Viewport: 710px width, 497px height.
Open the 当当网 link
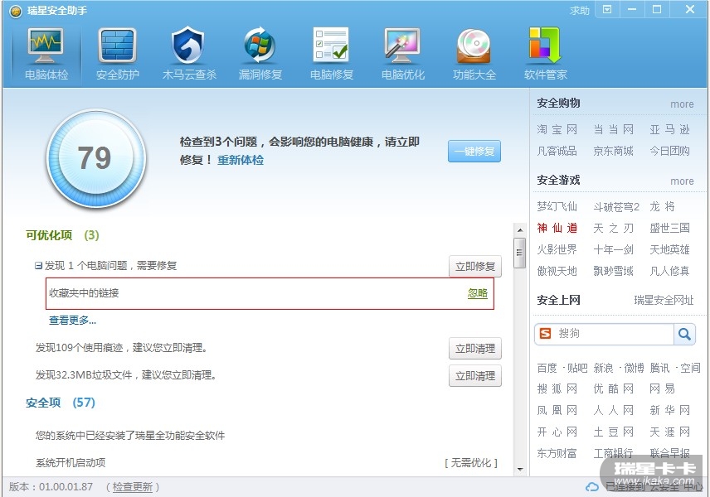[613, 130]
